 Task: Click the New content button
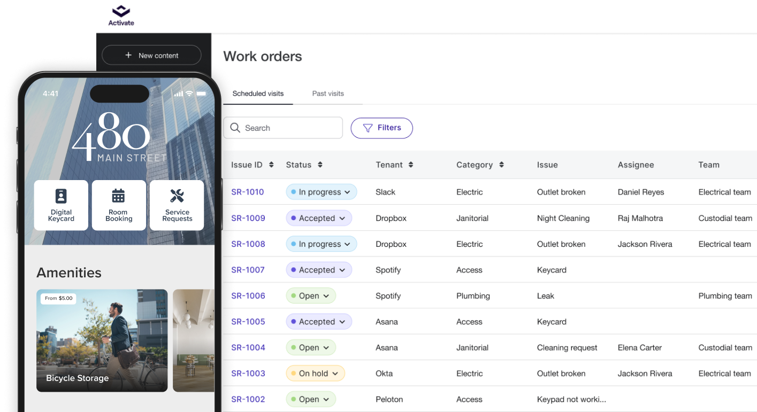pyautogui.click(x=151, y=55)
